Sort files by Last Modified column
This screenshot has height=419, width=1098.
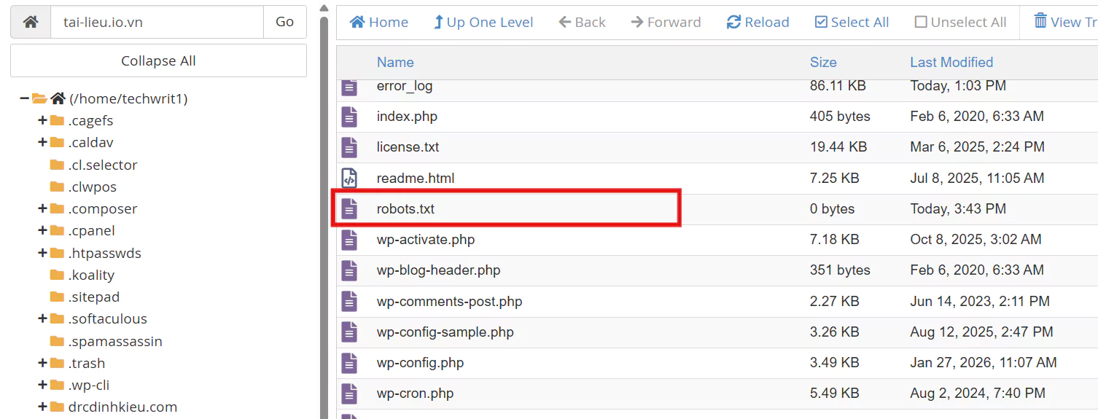click(x=951, y=62)
